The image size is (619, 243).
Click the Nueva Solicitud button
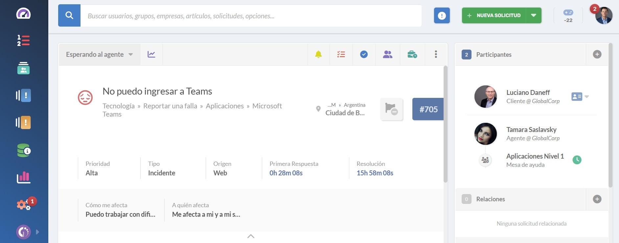pos(494,15)
